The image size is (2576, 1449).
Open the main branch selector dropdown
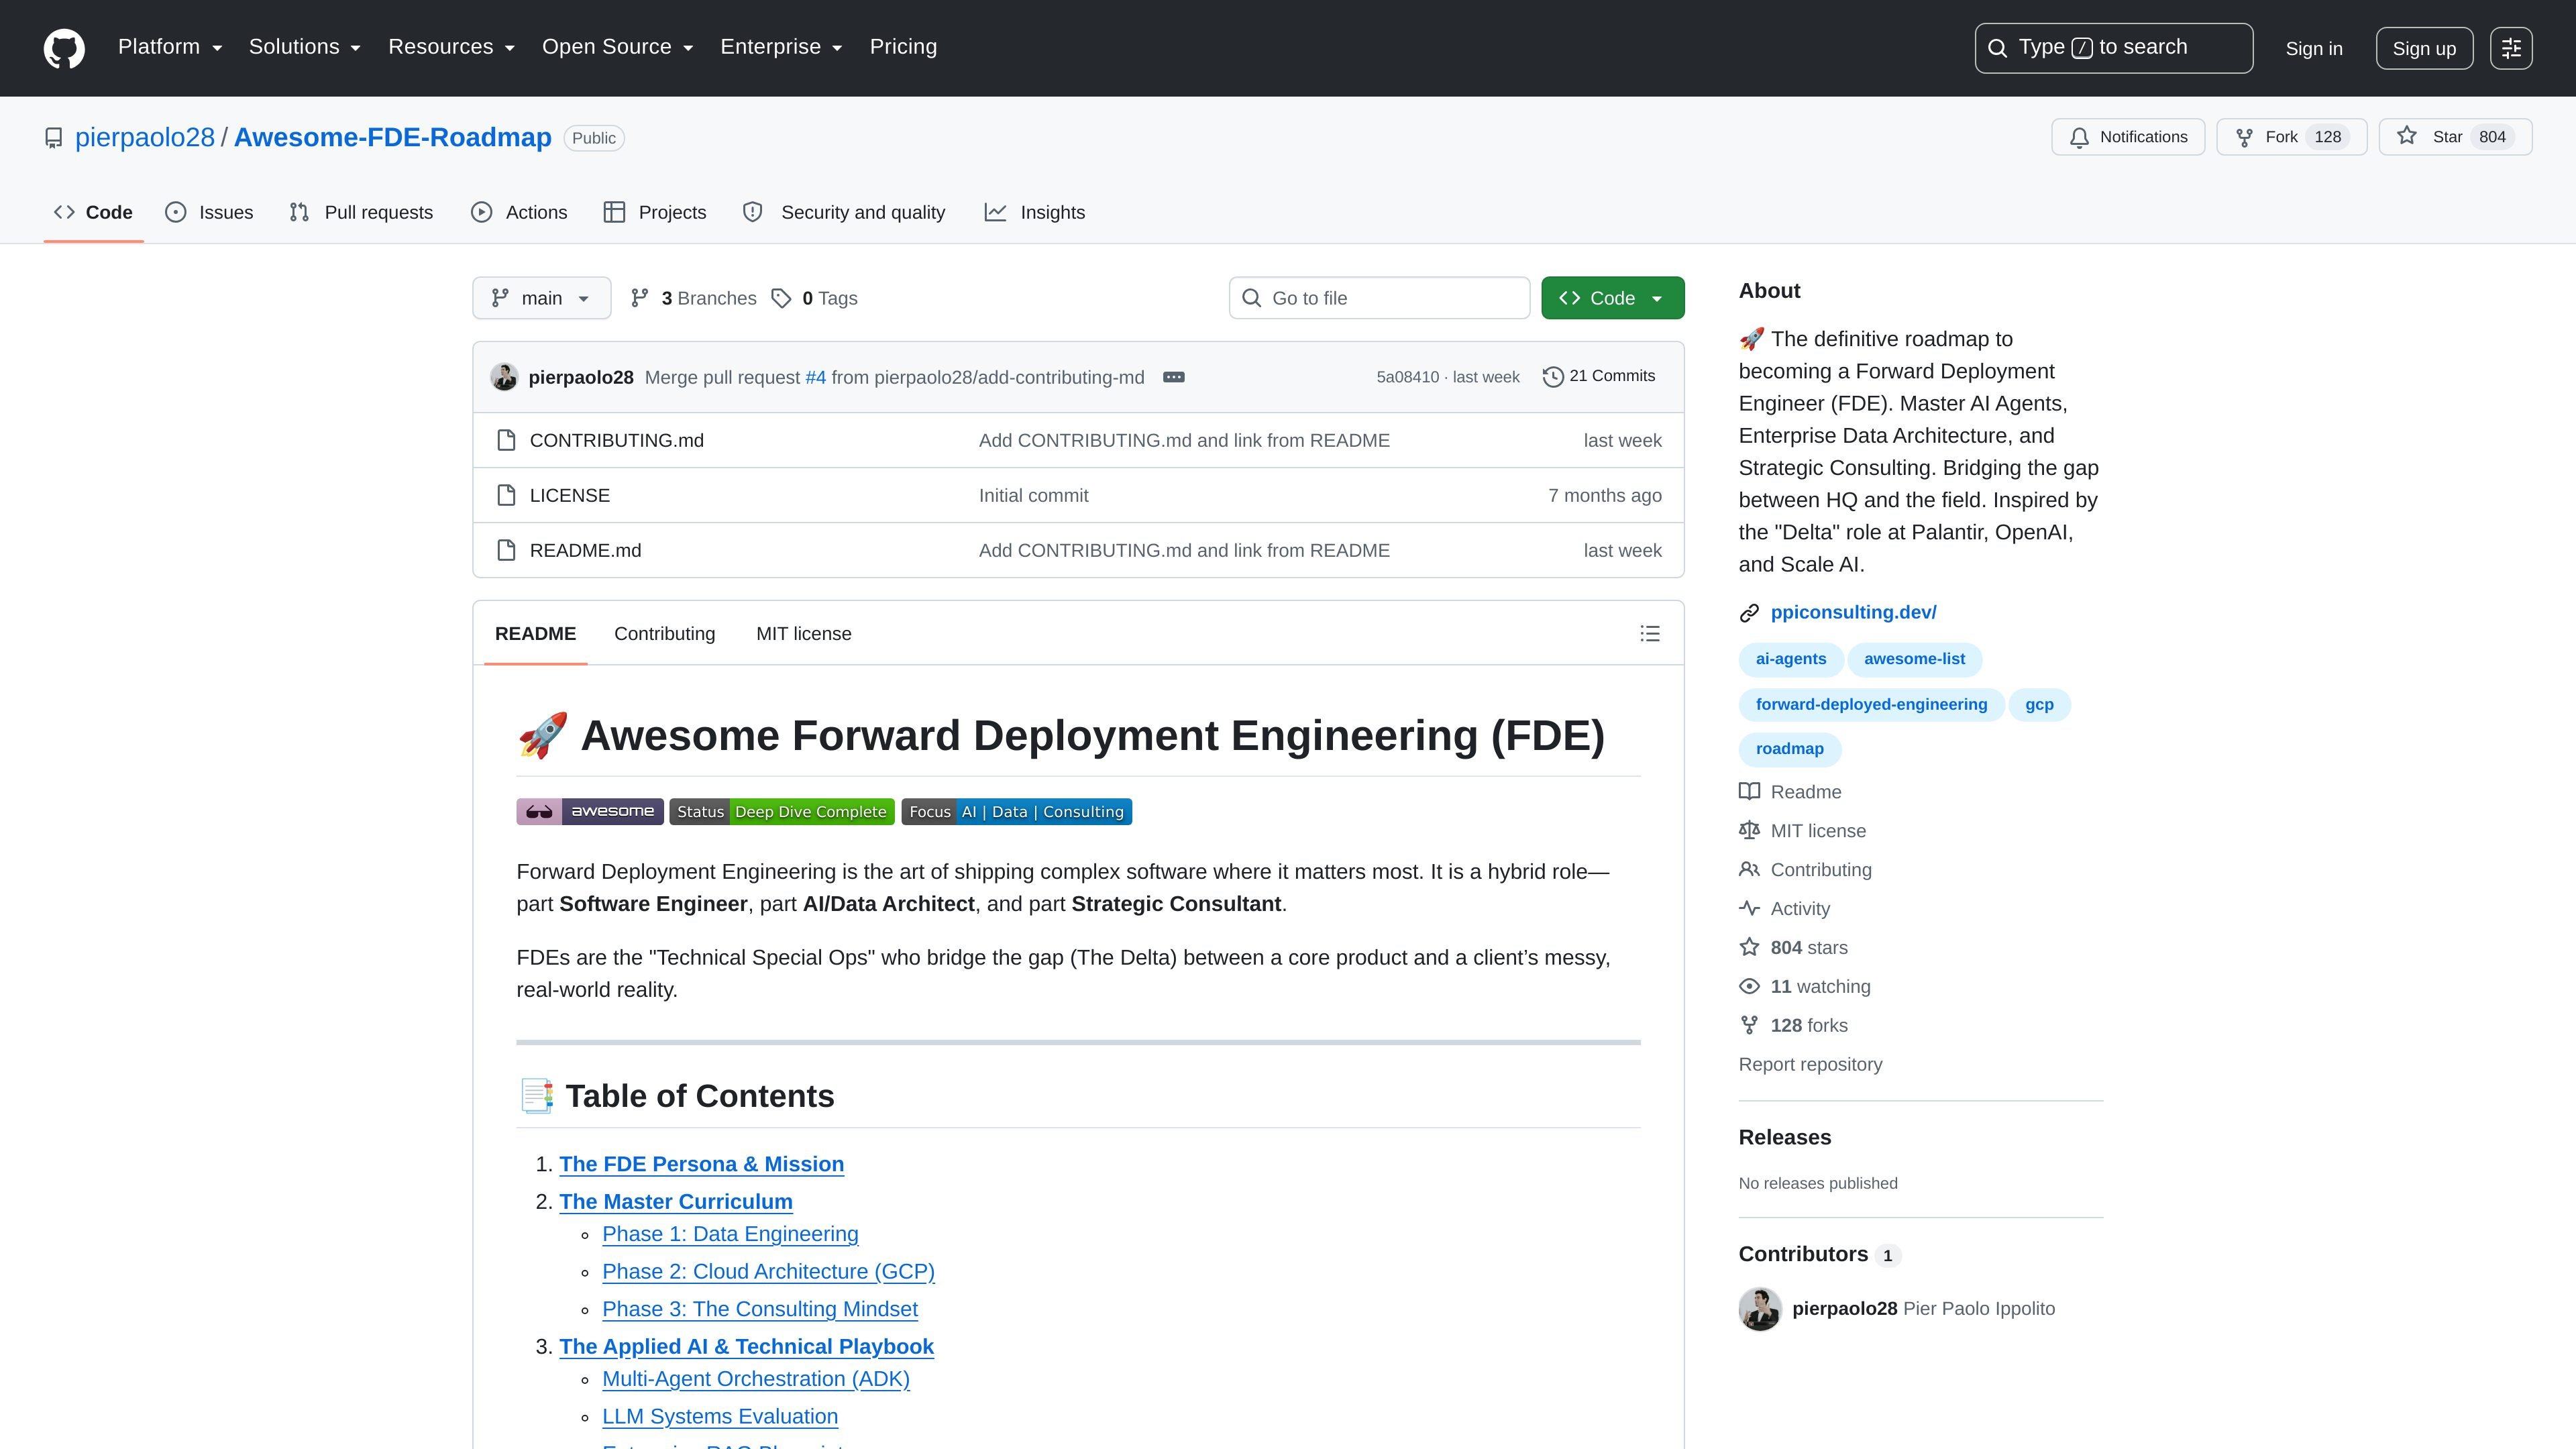541,298
